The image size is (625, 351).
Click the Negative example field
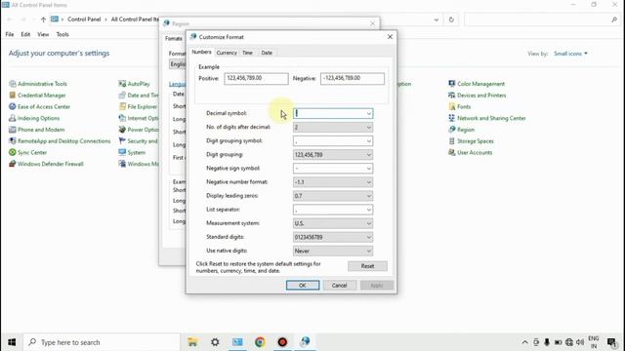(353, 78)
